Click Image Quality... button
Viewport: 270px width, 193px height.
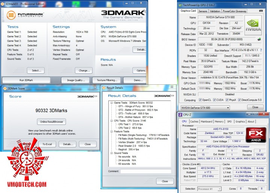pyautogui.click(x=76, y=80)
